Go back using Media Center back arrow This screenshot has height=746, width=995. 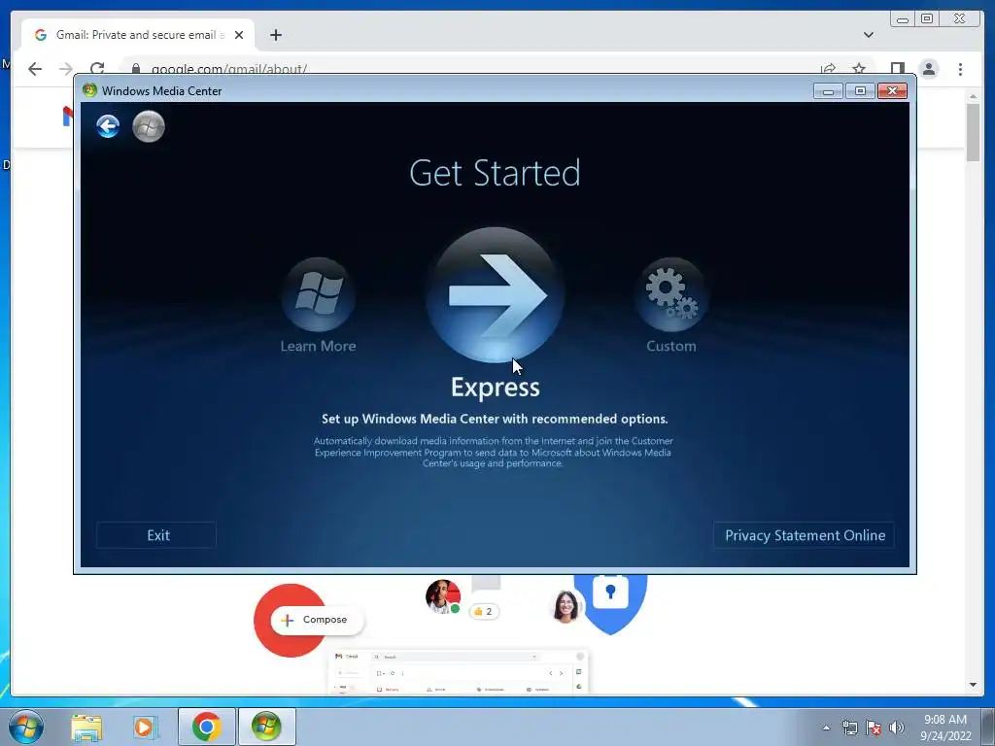108,126
